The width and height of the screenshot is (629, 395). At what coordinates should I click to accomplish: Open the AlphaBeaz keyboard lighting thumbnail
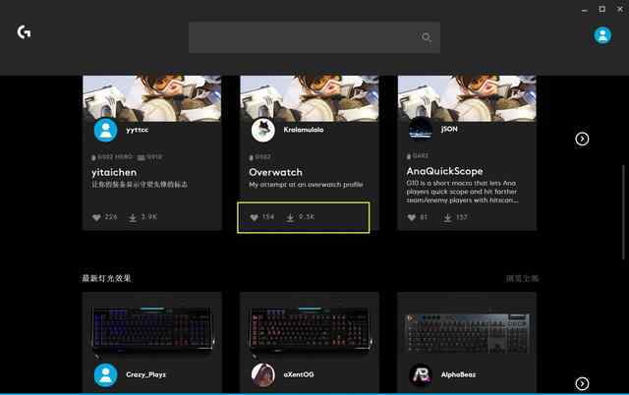467,333
